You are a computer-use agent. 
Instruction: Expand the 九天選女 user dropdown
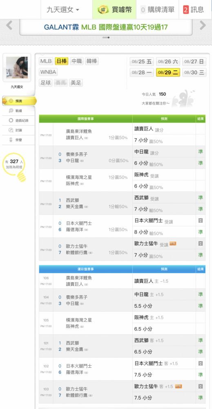[63, 10]
